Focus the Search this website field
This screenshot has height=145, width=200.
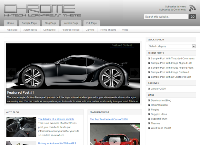coord(166,17)
